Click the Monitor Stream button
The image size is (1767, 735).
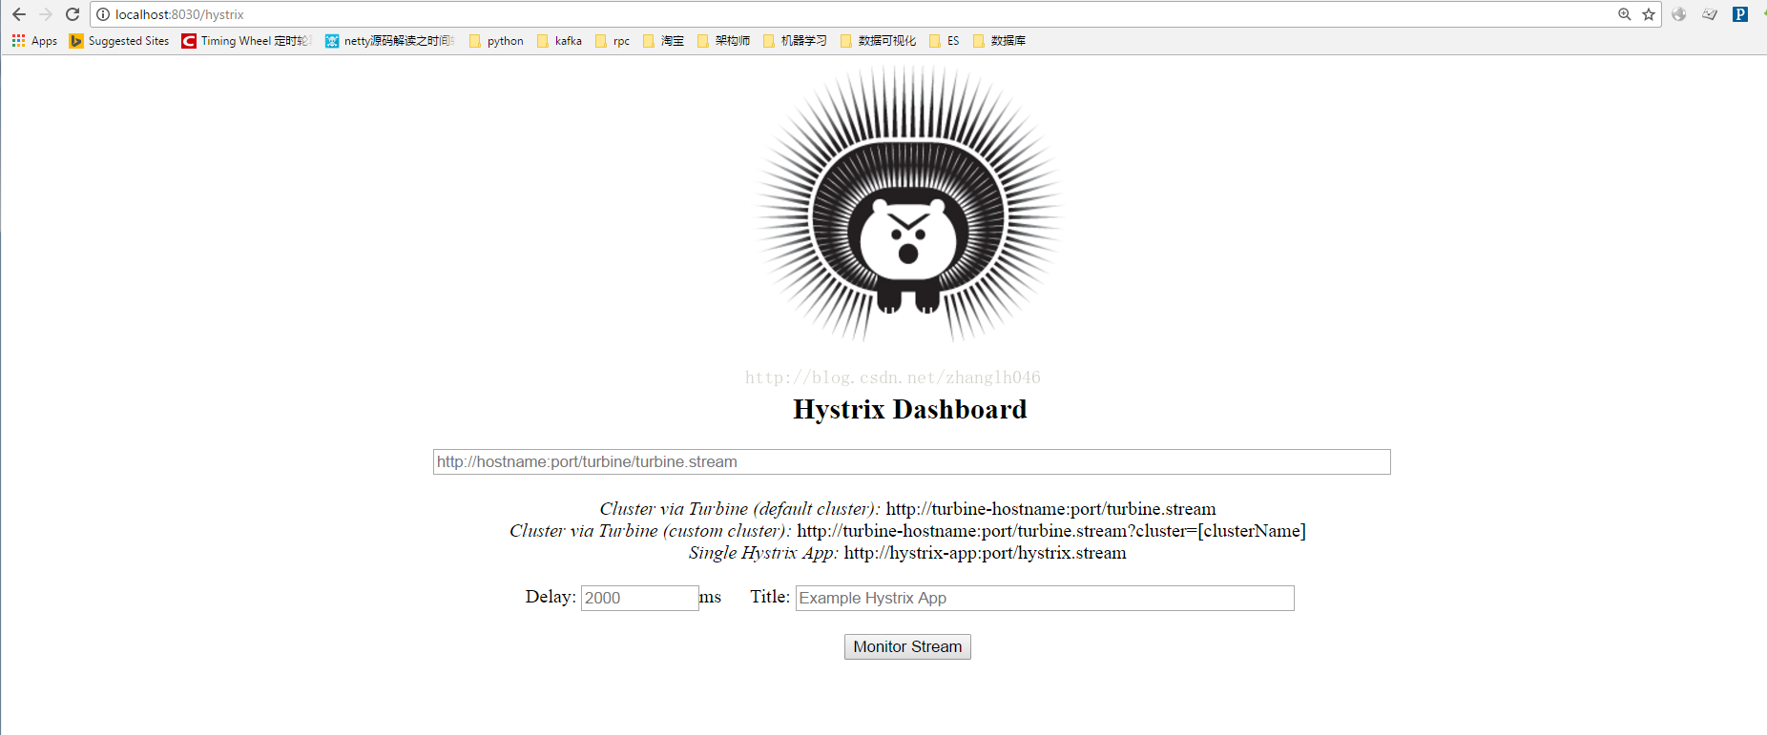907,646
